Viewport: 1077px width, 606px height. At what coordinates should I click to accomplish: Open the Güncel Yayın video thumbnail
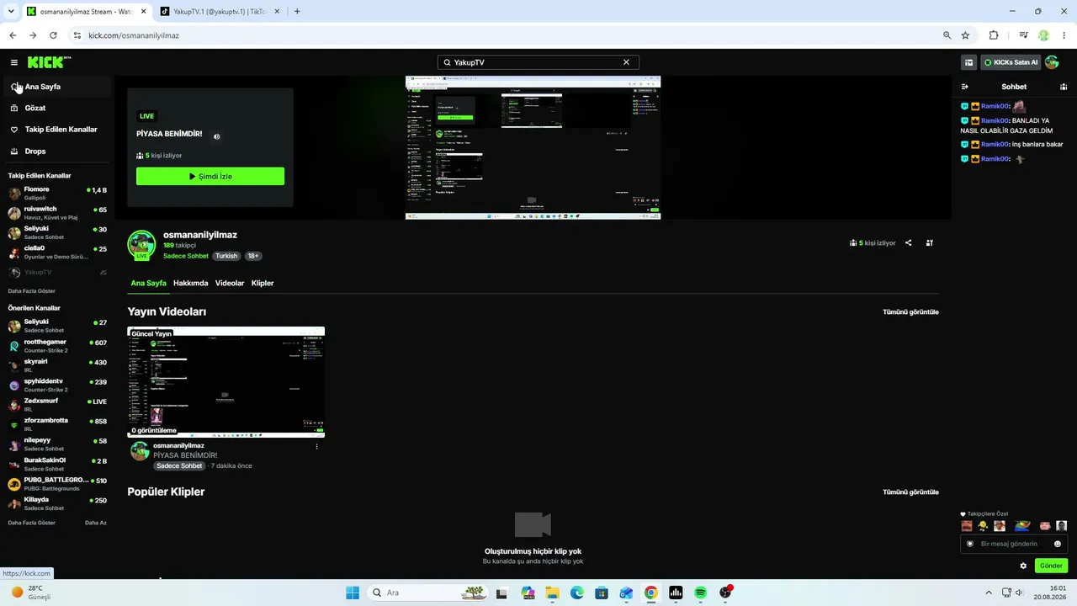click(x=225, y=382)
